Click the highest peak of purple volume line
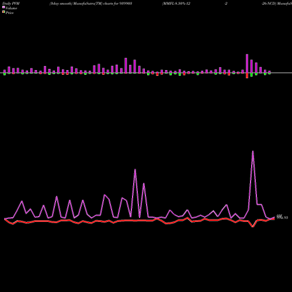The image size is (292, 292). (x=253, y=151)
